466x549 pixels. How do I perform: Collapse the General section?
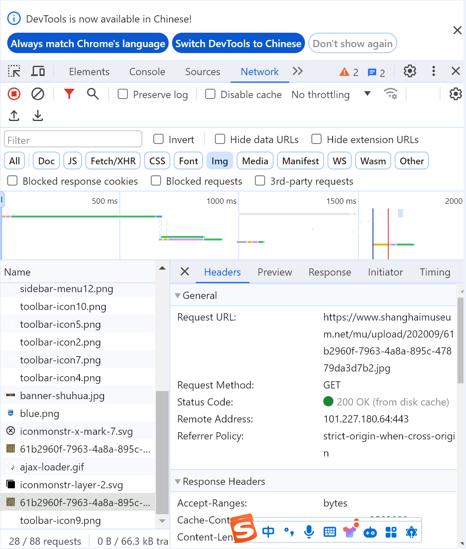coord(178,296)
